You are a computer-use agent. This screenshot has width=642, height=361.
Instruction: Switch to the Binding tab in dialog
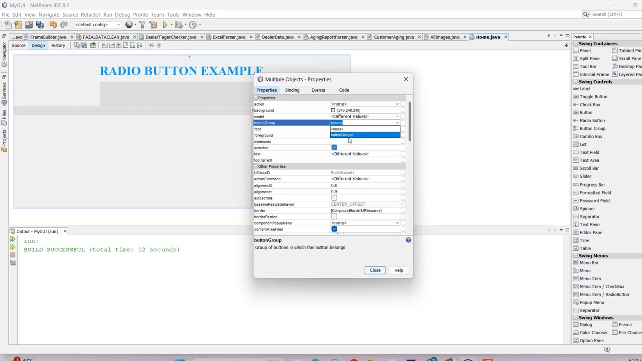click(292, 90)
